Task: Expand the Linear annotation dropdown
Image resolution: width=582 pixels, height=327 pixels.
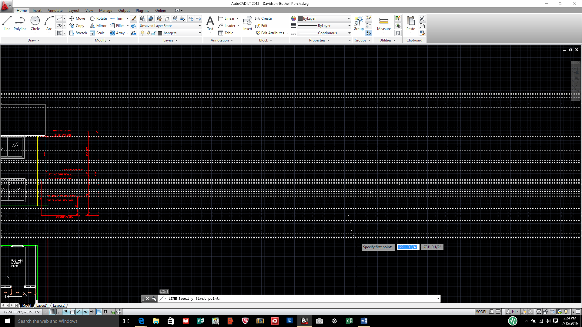Action: point(238,18)
